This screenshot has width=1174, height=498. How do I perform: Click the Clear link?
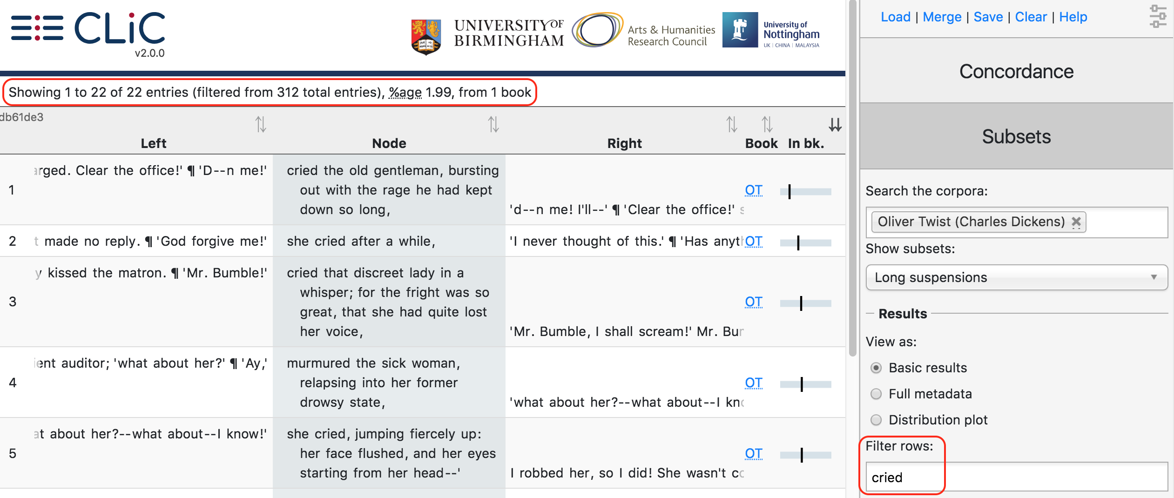pos(1031,17)
